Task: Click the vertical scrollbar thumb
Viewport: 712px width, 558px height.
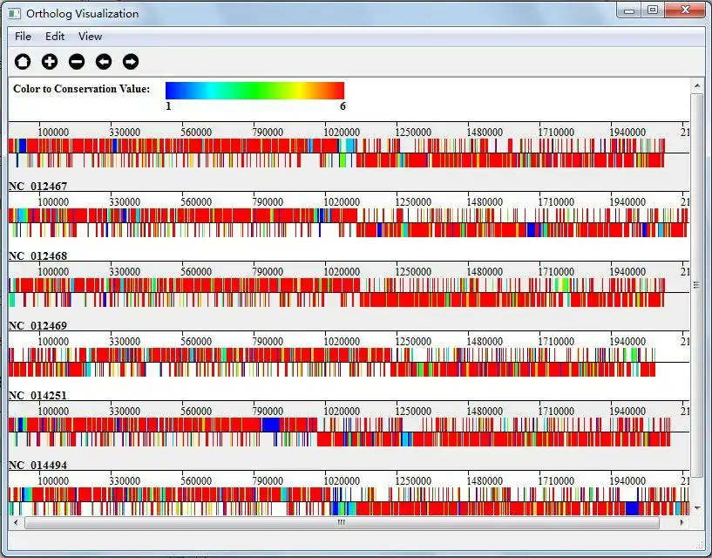Action: tap(696, 284)
